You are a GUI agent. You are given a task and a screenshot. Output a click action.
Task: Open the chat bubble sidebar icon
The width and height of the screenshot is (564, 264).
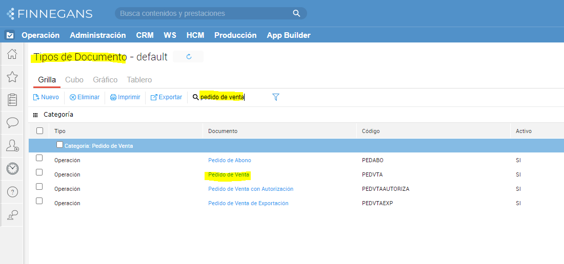12,123
